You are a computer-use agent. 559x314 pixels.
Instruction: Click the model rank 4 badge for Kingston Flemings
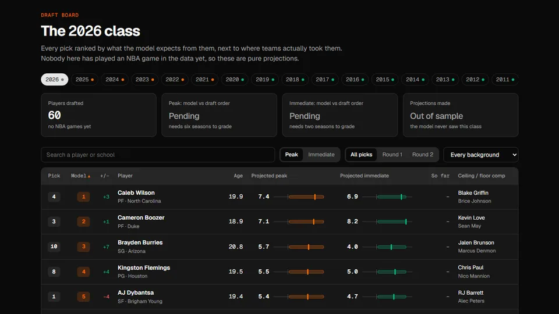83,272
